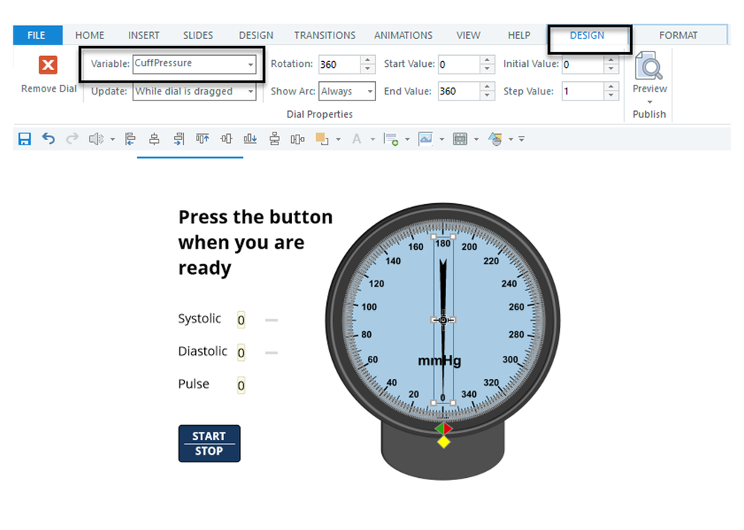The width and height of the screenshot is (744, 530).
Task: Open the Variable dropdown showing CuffPressure
Action: (x=251, y=65)
